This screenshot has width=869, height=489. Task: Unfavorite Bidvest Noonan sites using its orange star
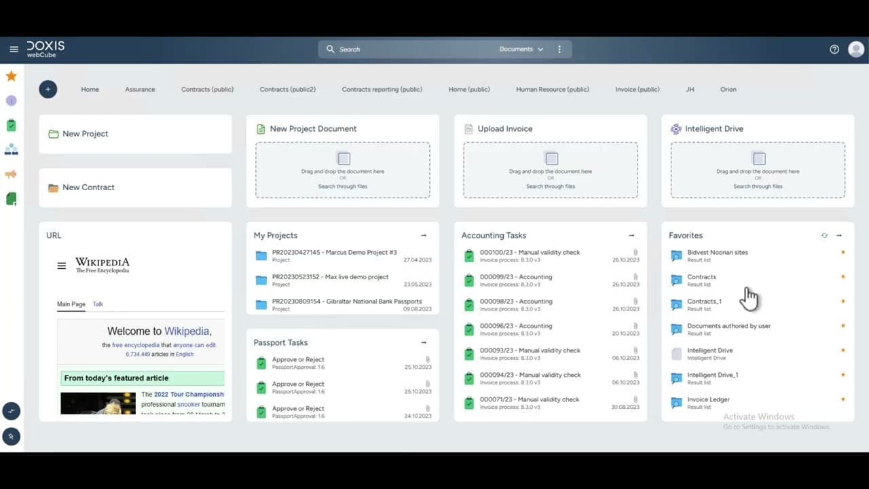[x=843, y=253]
